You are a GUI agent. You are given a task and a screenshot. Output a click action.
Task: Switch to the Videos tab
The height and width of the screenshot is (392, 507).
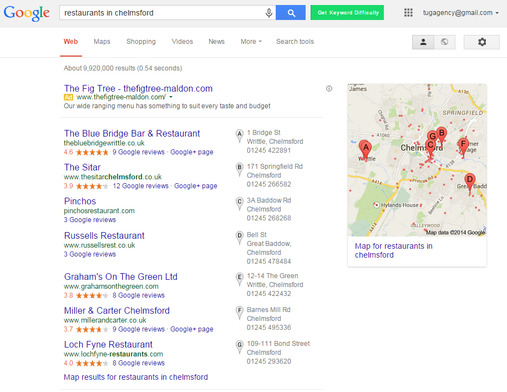(182, 42)
